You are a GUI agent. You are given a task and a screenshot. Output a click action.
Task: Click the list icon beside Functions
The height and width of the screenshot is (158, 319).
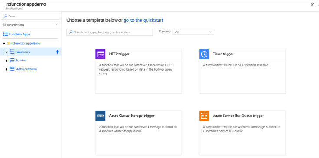tap(12, 52)
